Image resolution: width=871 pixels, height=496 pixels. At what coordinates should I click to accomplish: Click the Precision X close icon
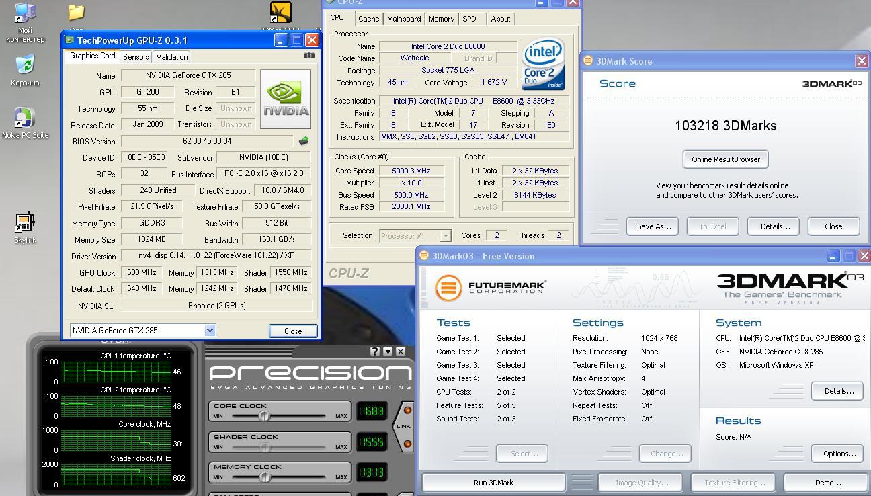[401, 351]
